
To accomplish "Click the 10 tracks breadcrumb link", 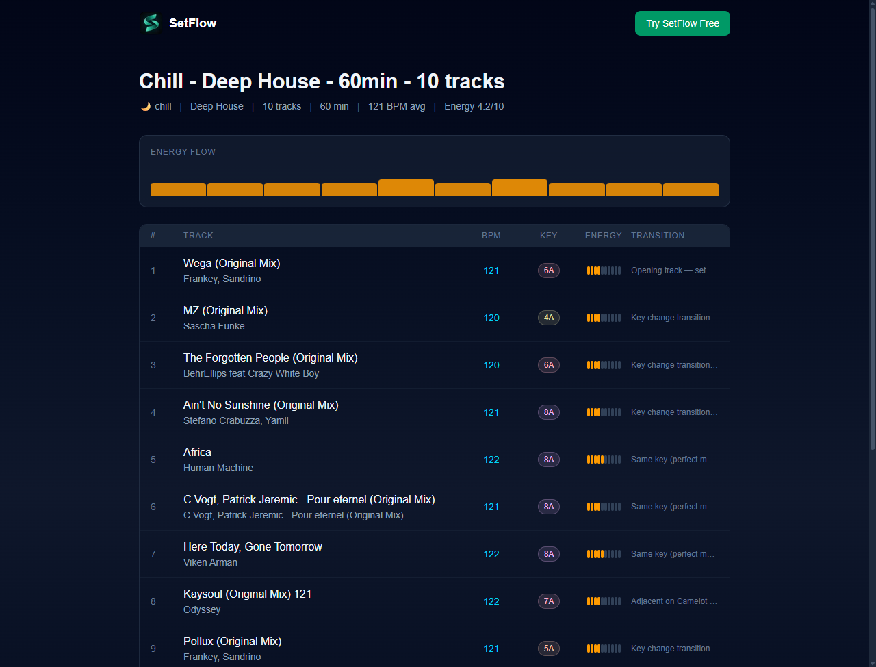I will pyautogui.click(x=281, y=106).
